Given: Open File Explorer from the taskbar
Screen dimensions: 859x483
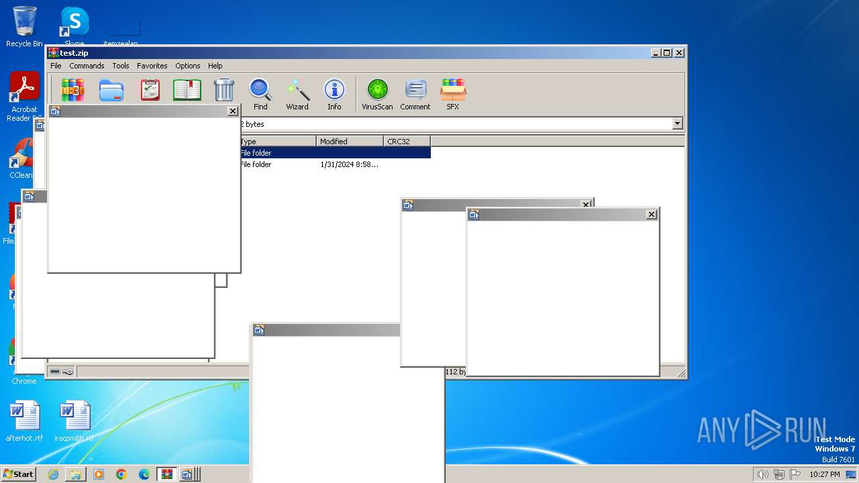Looking at the screenshot, I should tap(76, 474).
